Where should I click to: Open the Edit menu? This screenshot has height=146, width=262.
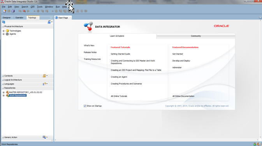pyautogui.click(x=10, y=7)
